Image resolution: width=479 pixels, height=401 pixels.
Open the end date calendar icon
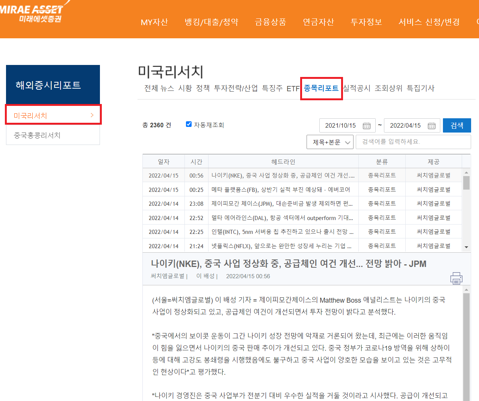pyautogui.click(x=432, y=126)
